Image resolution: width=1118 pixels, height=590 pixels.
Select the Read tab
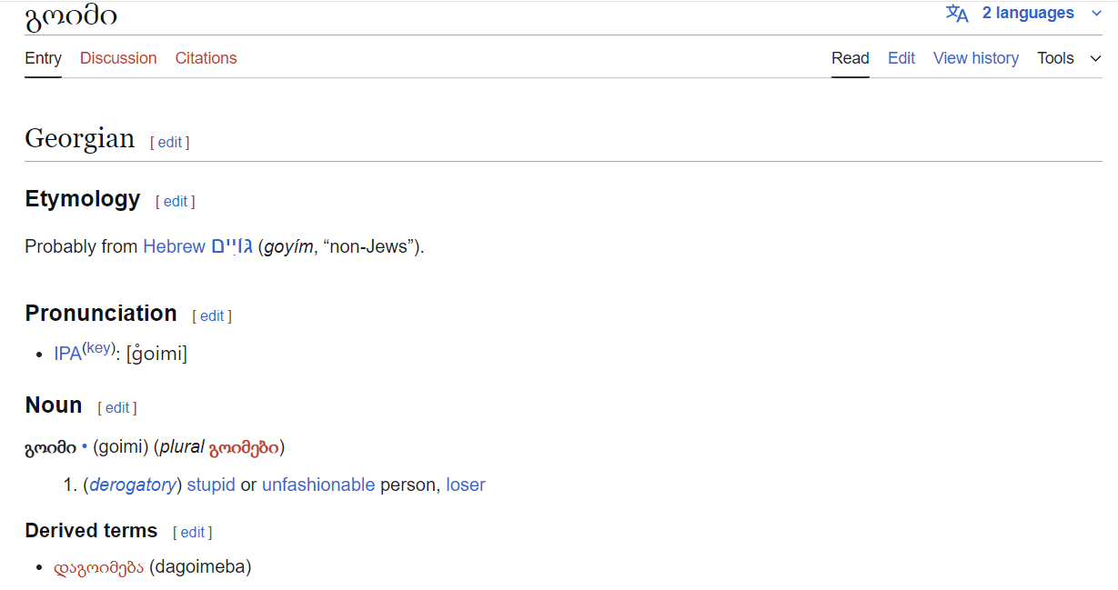pyautogui.click(x=851, y=58)
